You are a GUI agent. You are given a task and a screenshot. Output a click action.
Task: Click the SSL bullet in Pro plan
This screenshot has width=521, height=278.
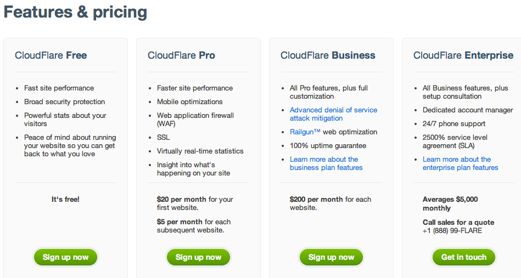click(x=163, y=137)
